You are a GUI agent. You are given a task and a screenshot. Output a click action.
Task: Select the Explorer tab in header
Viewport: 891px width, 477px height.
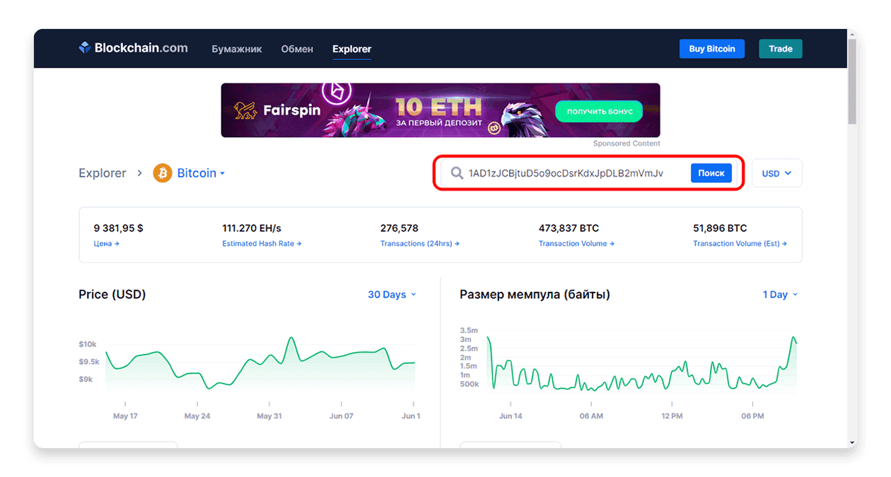click(352, 49)
